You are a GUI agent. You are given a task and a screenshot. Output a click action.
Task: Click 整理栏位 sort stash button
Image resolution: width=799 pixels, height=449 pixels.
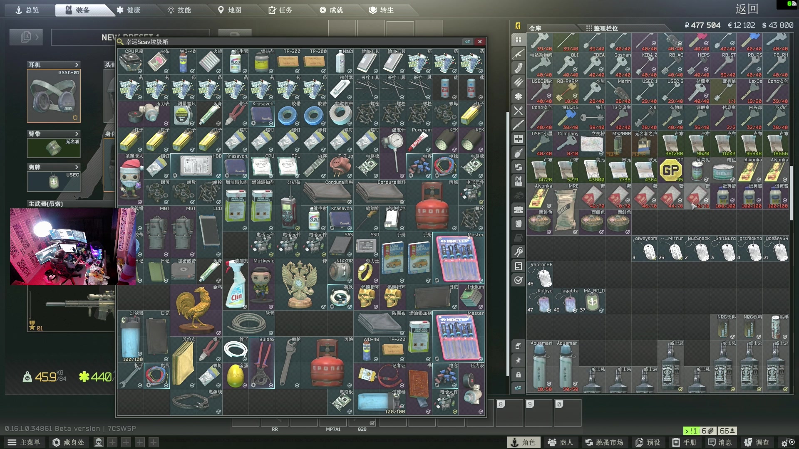click(602, 28)
